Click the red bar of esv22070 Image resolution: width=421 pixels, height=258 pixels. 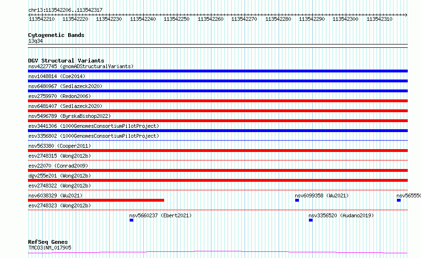218,170
